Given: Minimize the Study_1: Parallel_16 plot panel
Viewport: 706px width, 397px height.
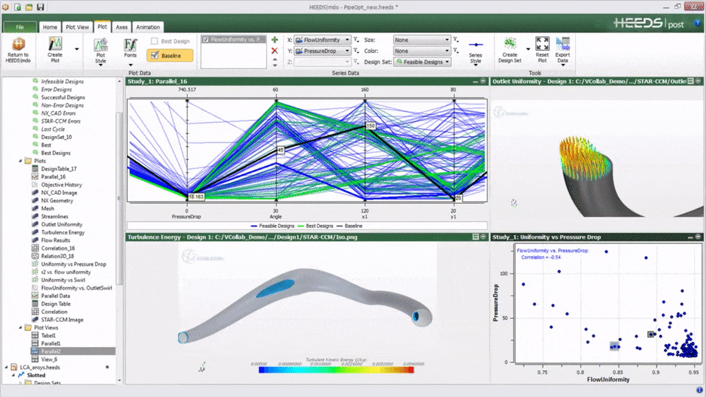Looking at the screenshot, I should (x=476, y=82).
